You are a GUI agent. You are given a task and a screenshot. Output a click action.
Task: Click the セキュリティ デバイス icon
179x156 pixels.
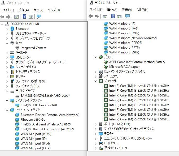[12, 72]
